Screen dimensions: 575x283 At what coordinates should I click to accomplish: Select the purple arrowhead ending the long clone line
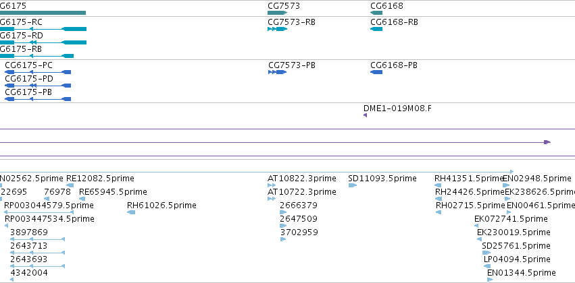547,142
